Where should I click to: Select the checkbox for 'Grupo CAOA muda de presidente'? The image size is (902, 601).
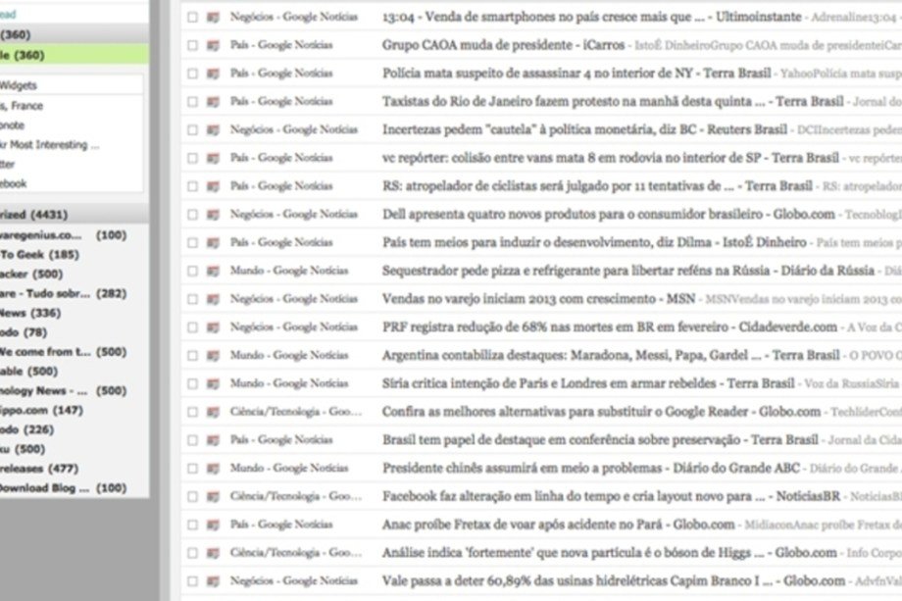193,45
